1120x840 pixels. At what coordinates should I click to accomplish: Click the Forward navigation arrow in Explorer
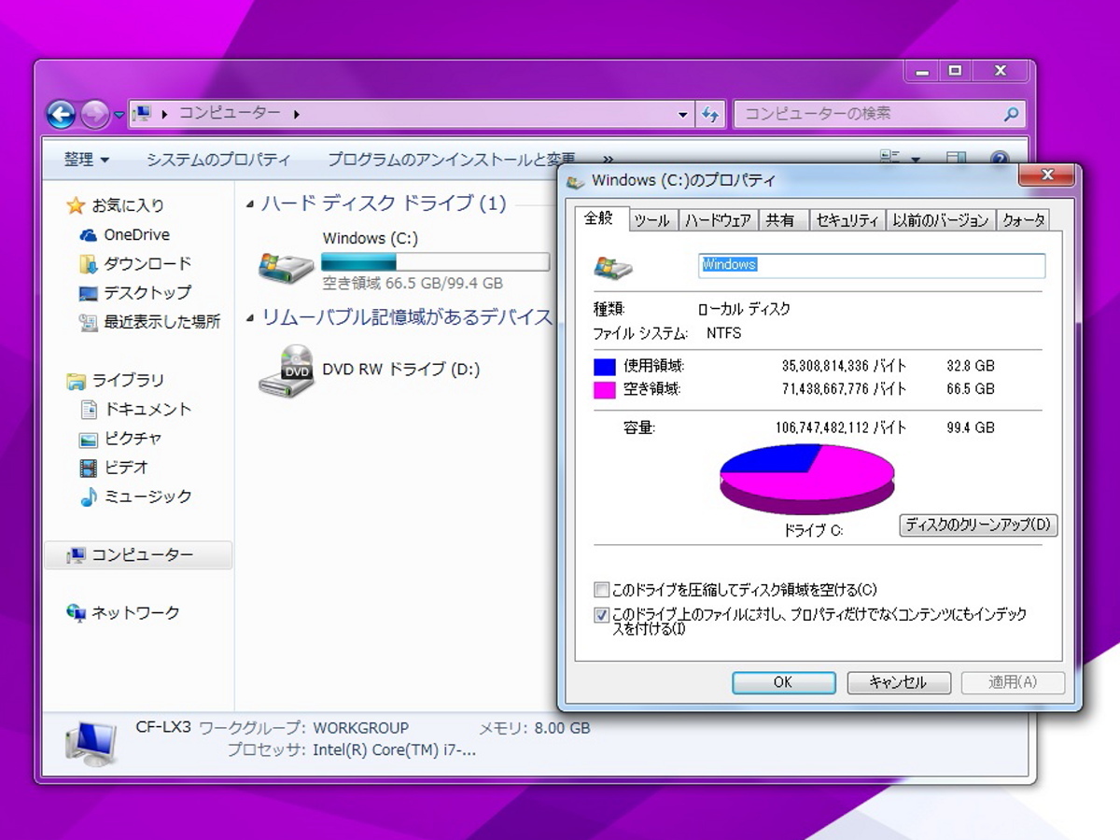click(94, 114)
